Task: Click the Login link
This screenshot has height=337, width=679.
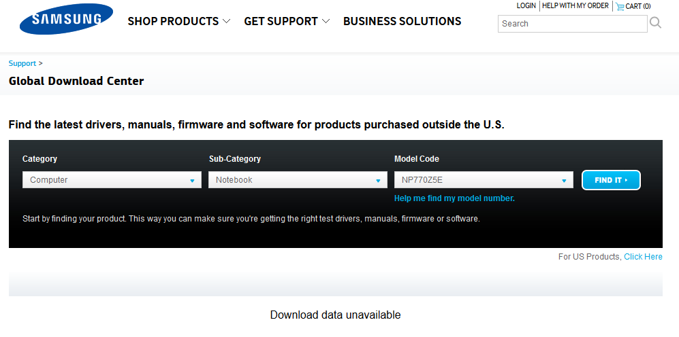Action: coord(526,6)
